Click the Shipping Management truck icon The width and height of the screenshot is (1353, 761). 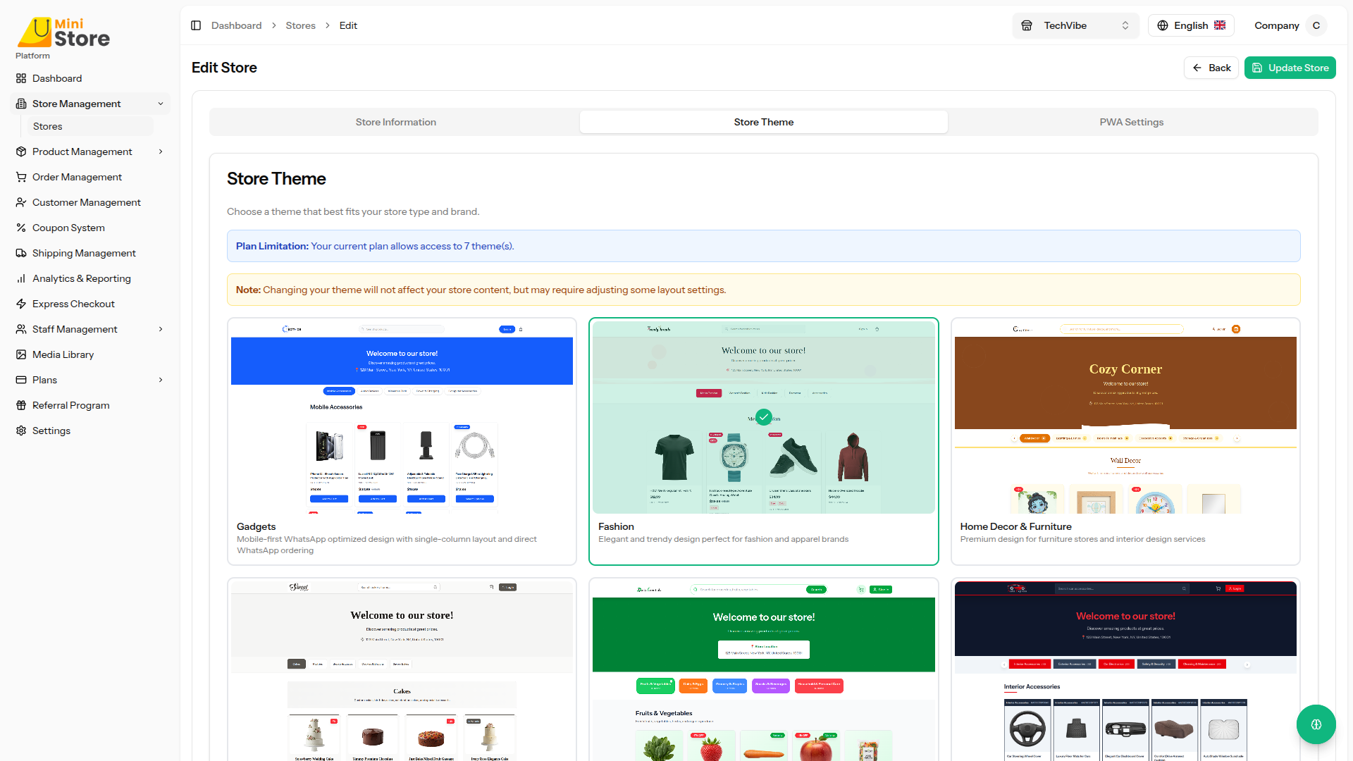pyautogui.click(x=21, y=253)
